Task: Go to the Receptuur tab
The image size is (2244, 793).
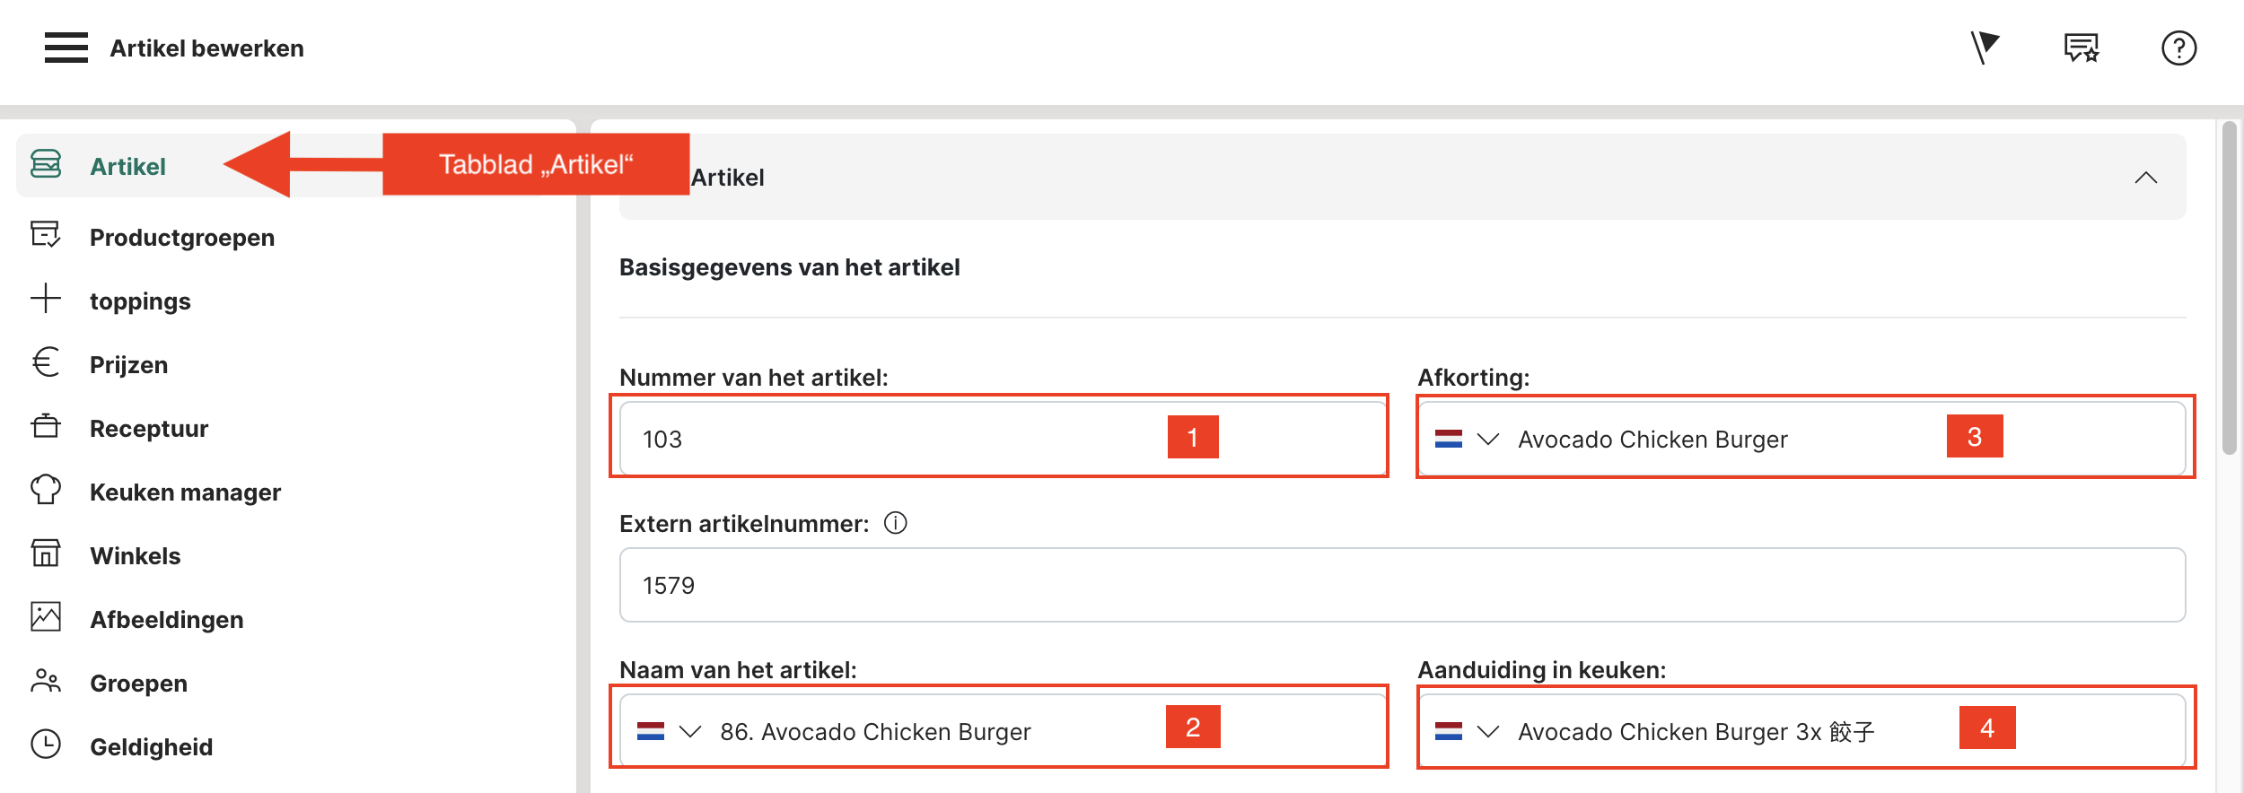Action: (x=149, y=429)
